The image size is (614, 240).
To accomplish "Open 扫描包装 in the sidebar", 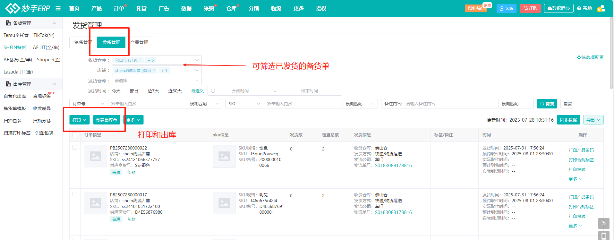I will [x=13, y=121].
